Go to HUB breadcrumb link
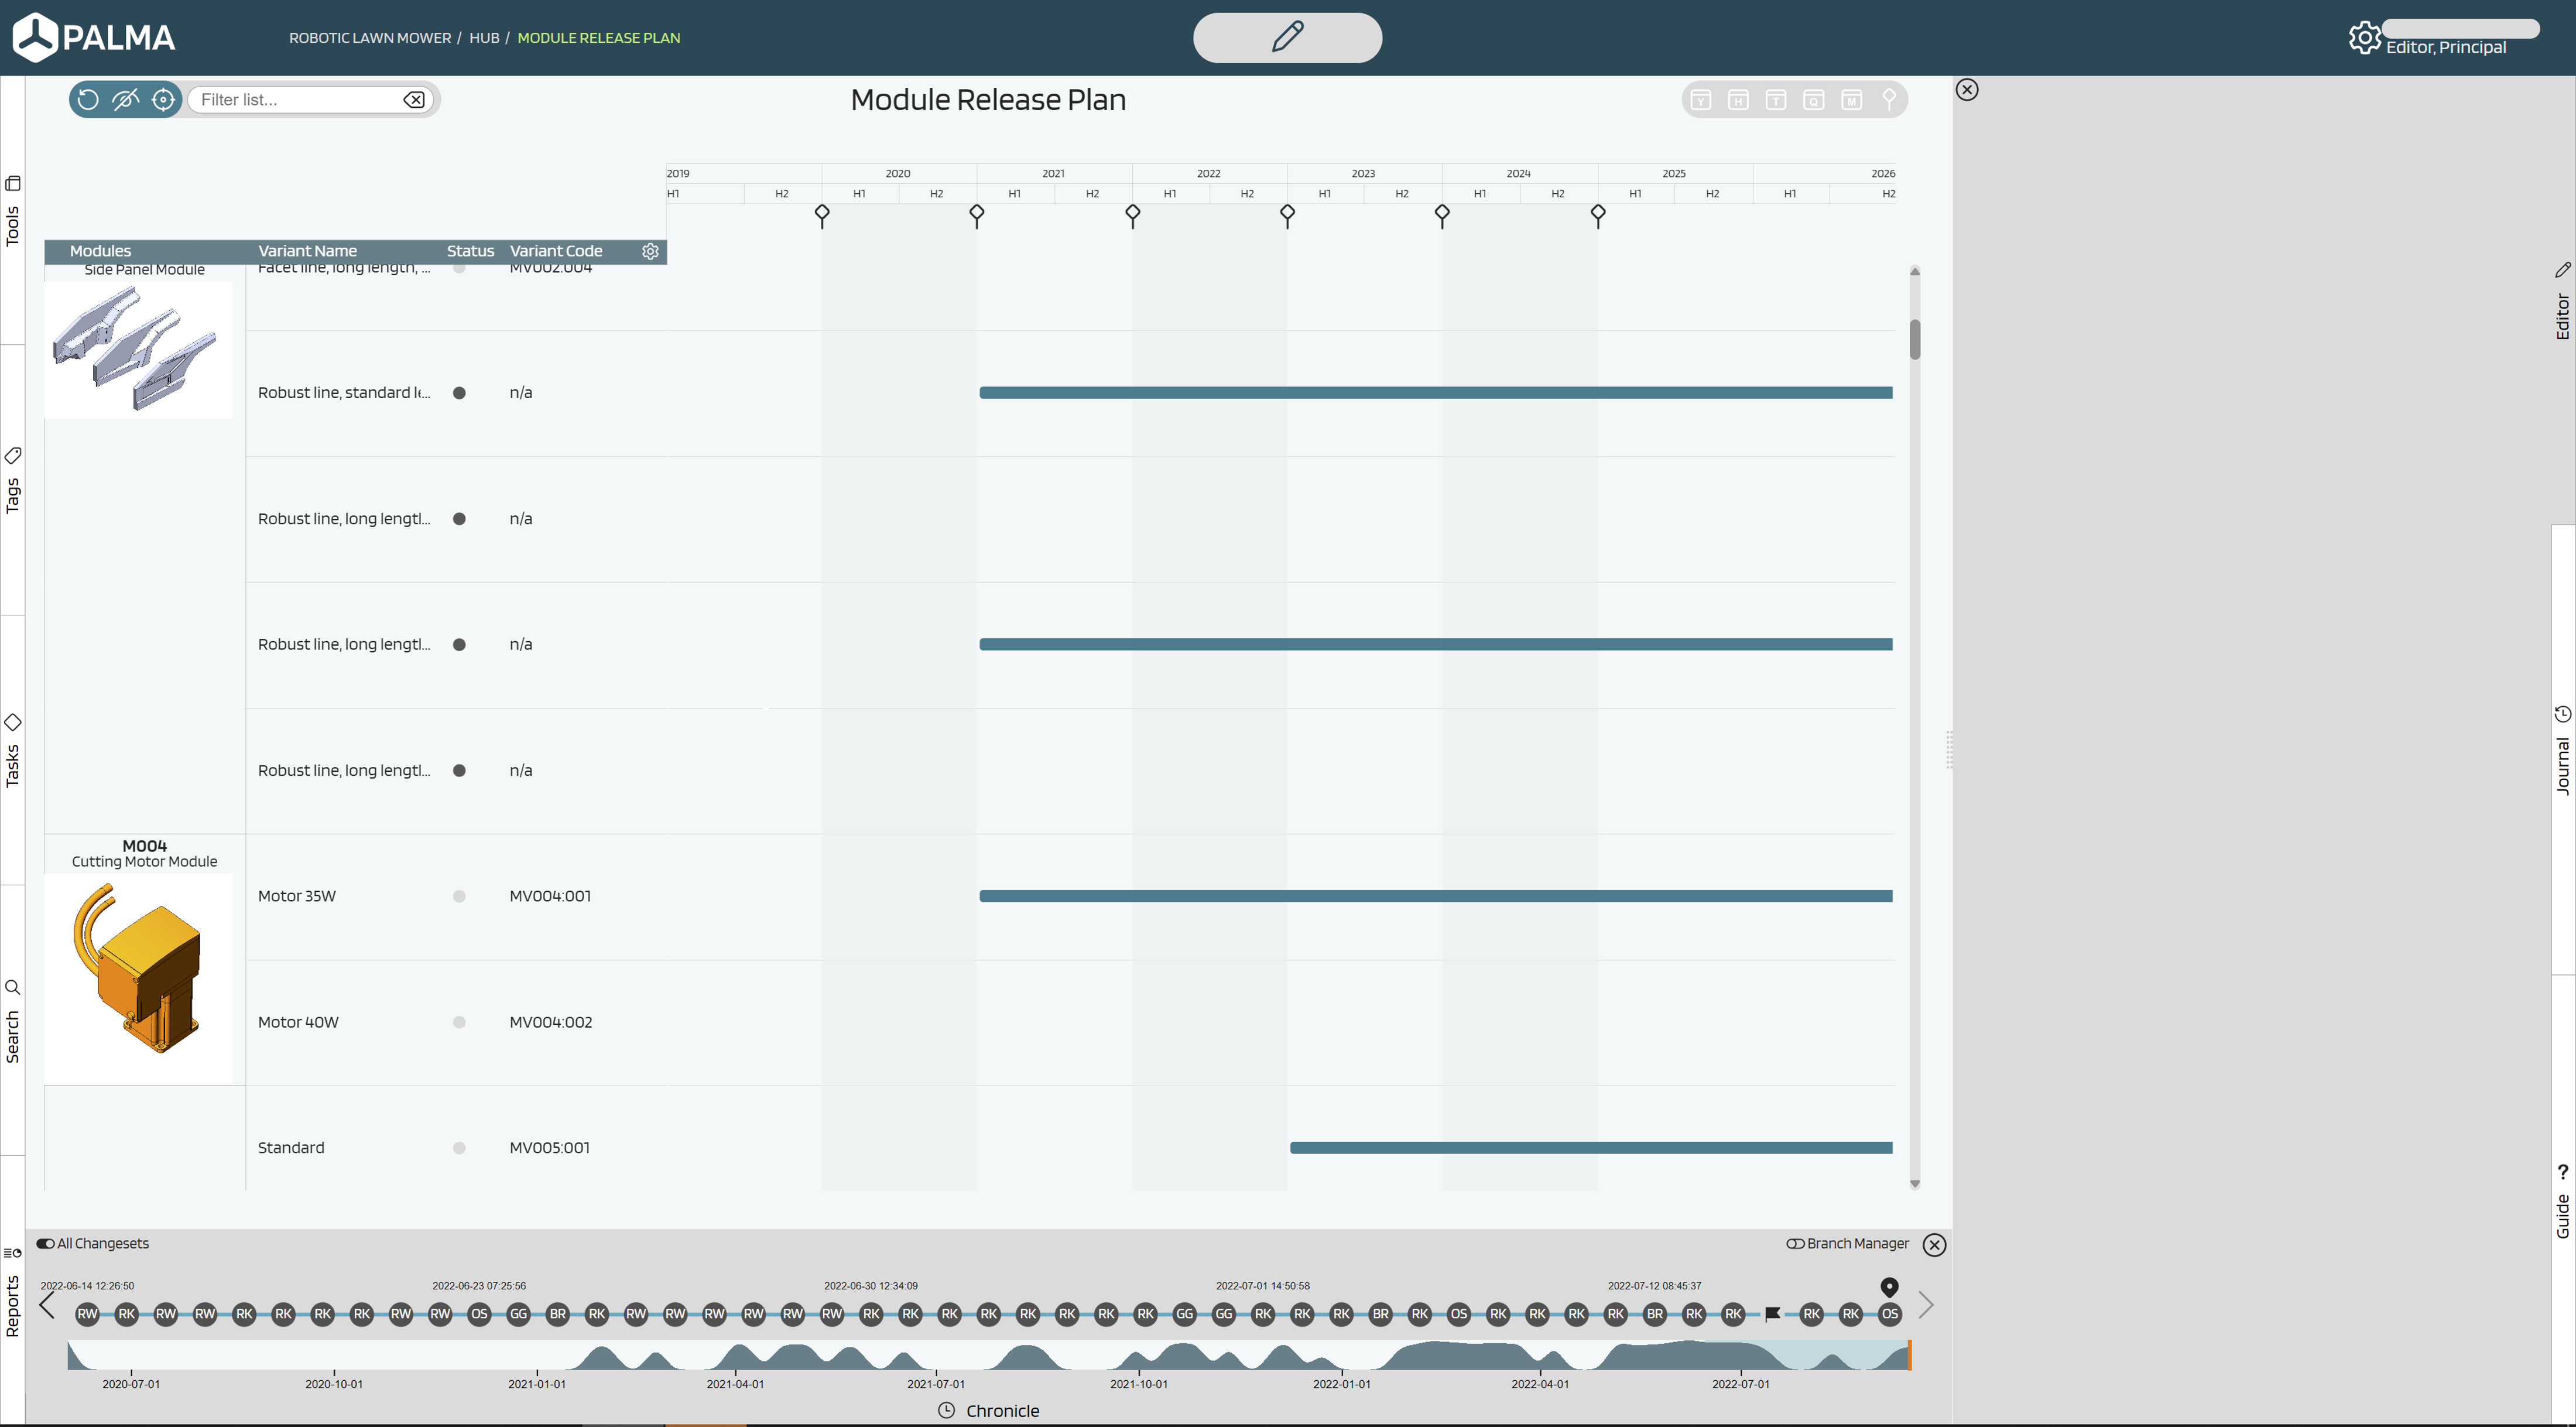This screenshot has height=1427, width=2576. (x=484, y=38)
